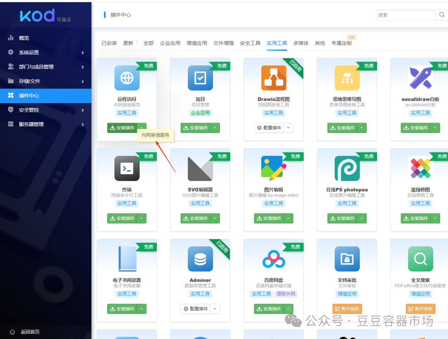Click 配置插件 for Adminer
The height and width of the screenshot is (339, 448).
[x=196, y=309]
